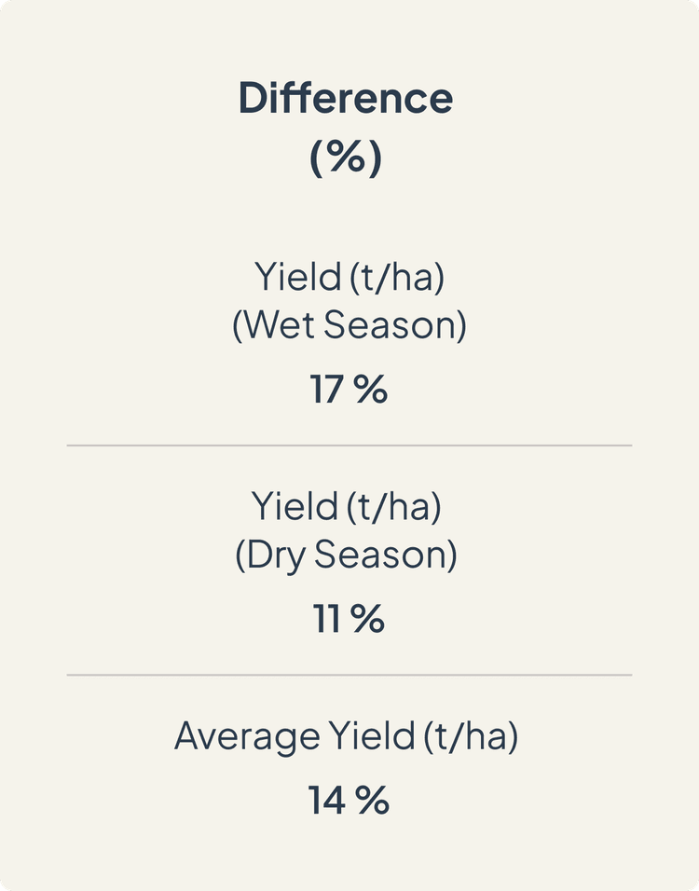Click the divider line below 17 %
This screenshot has width=699, height=891.
click(349, 445)
